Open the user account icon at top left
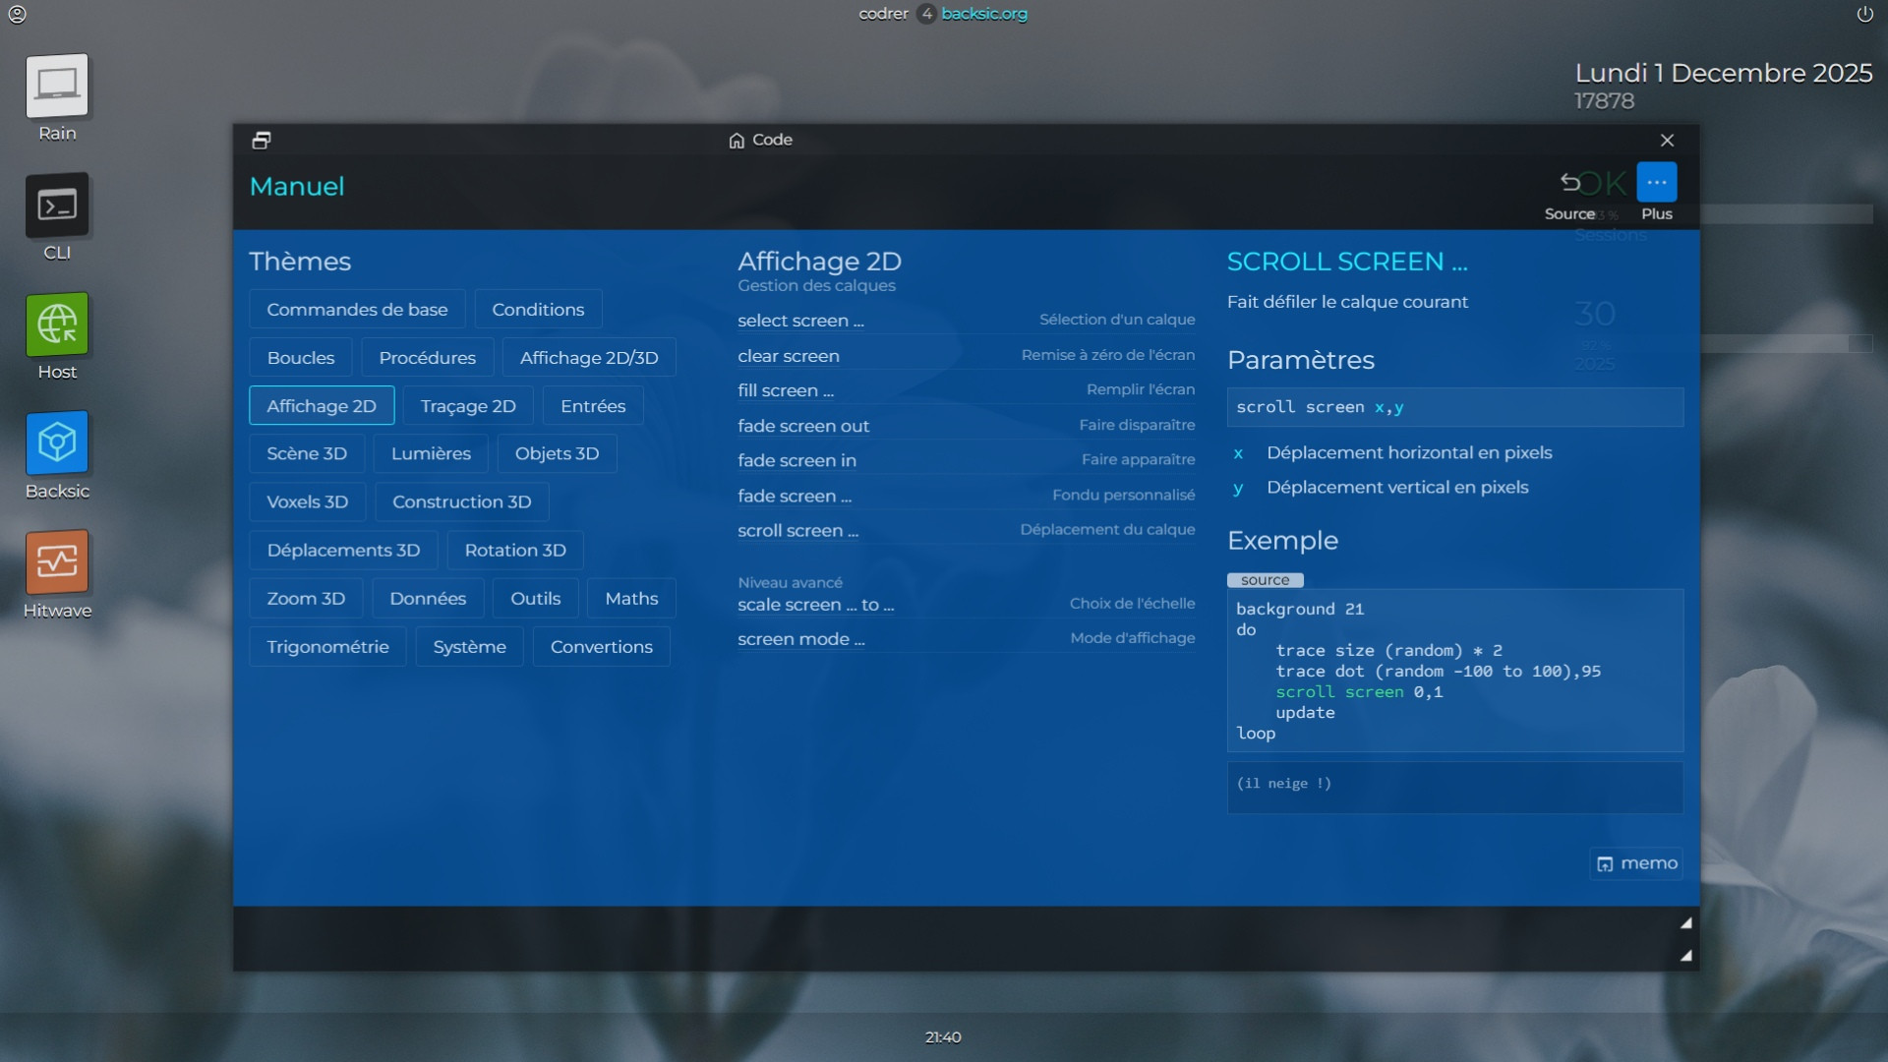This screenshot has width=1888, height=1062. click(x=17, y=14)
